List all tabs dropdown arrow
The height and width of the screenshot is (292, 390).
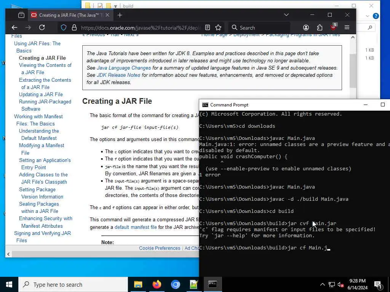(x=286, y=15)
